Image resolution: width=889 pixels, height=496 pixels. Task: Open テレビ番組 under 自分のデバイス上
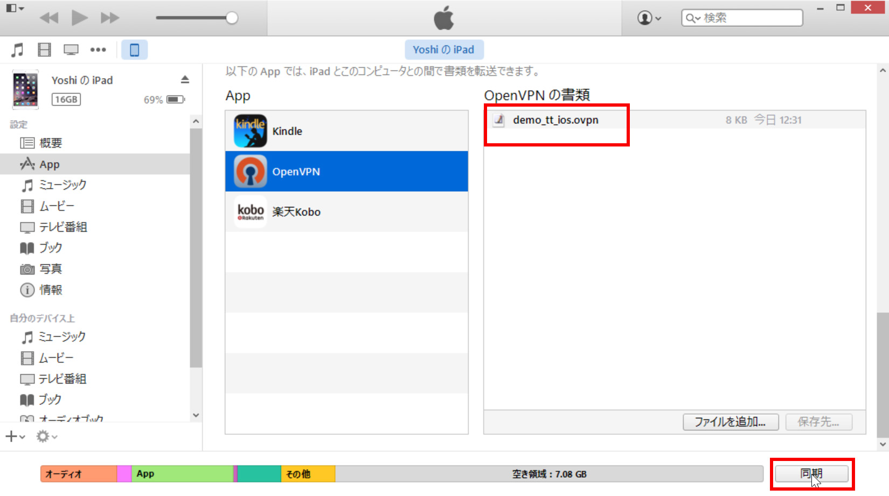click(95, 379)
